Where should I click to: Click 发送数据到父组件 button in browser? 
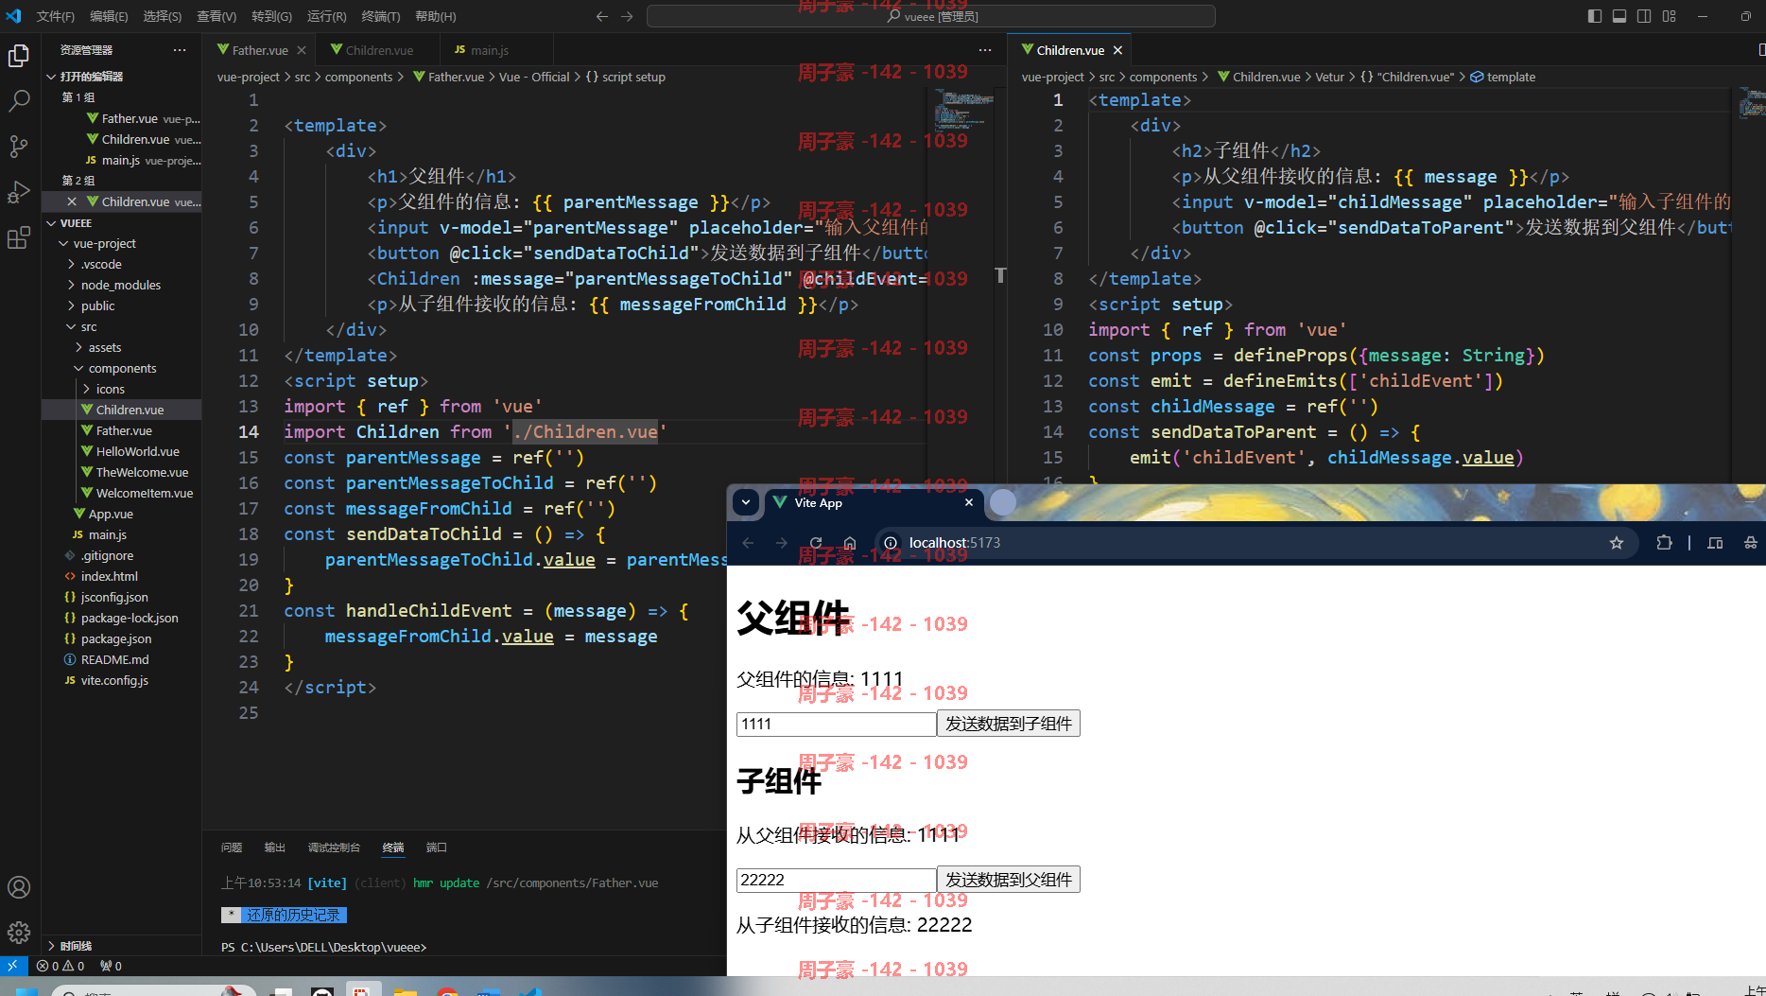click(x=1009, y=880)
